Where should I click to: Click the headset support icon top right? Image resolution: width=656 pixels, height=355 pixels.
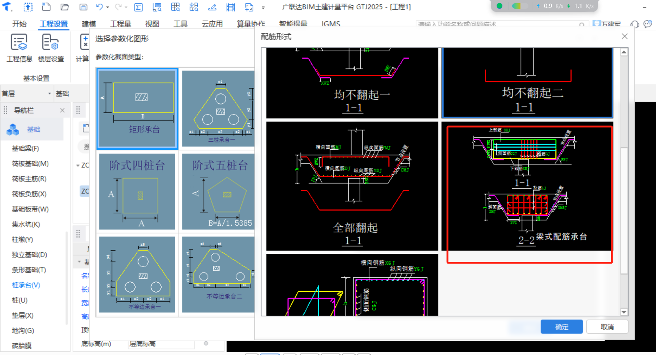[635, 24]
